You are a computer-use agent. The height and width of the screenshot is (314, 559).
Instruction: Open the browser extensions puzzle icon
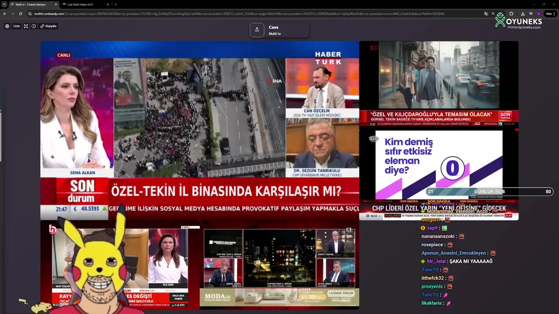point(511,14)
